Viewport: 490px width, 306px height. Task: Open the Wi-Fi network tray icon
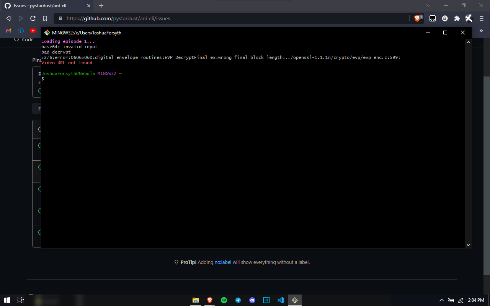pos(461,300)
